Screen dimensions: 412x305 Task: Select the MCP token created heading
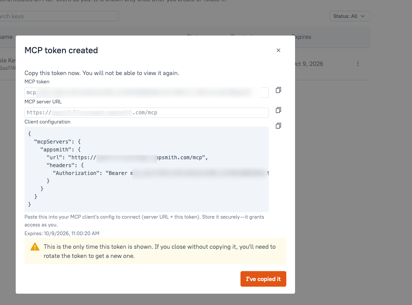tap(61, 50)
